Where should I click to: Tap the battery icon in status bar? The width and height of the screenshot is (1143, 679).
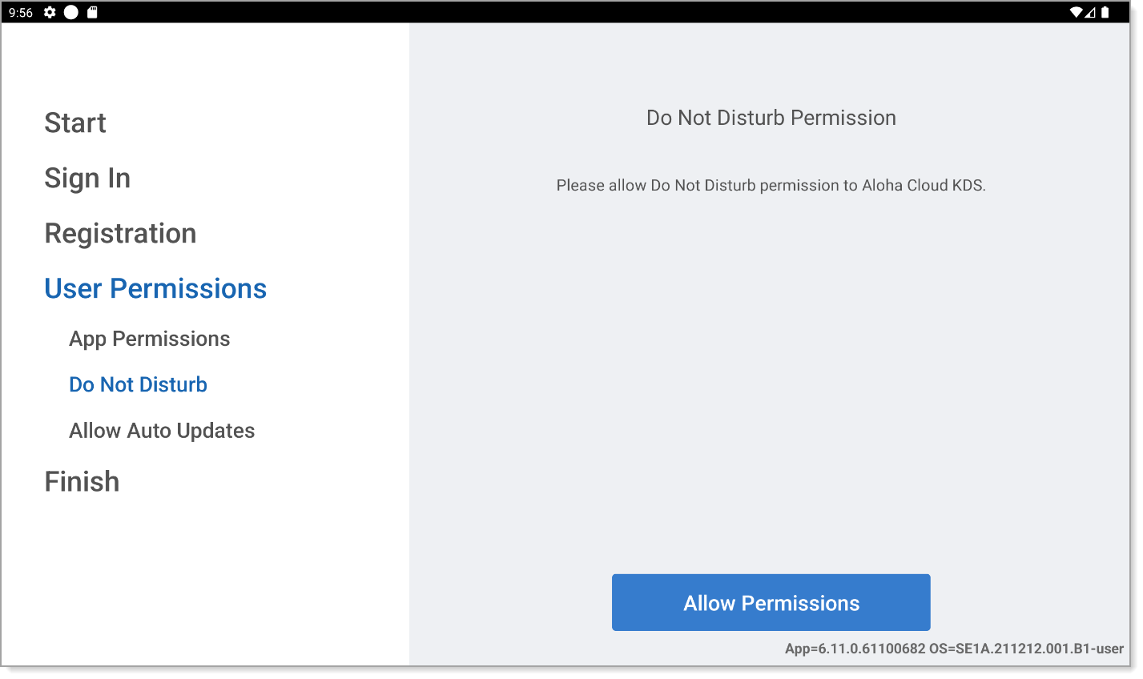tap(1105, 12)
